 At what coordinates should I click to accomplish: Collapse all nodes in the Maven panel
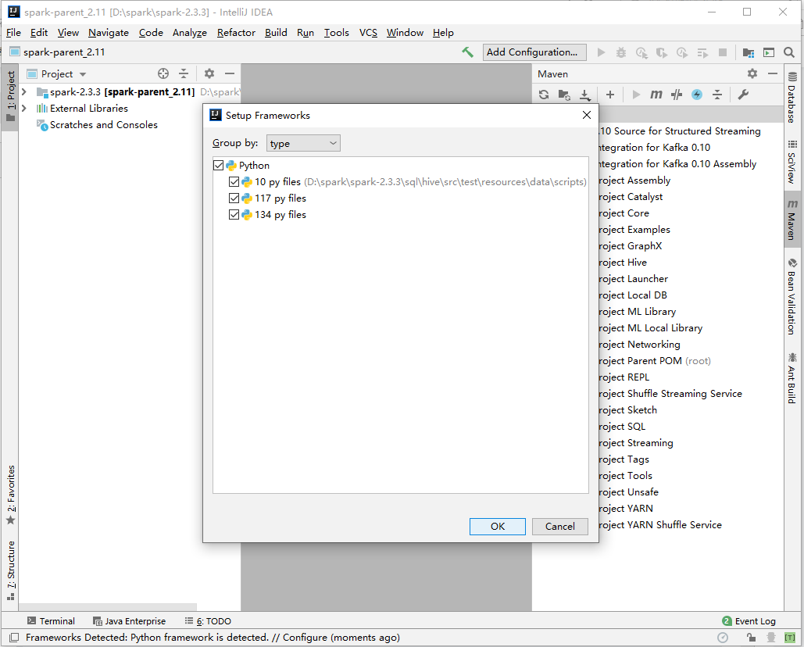[x=717, y=95]
